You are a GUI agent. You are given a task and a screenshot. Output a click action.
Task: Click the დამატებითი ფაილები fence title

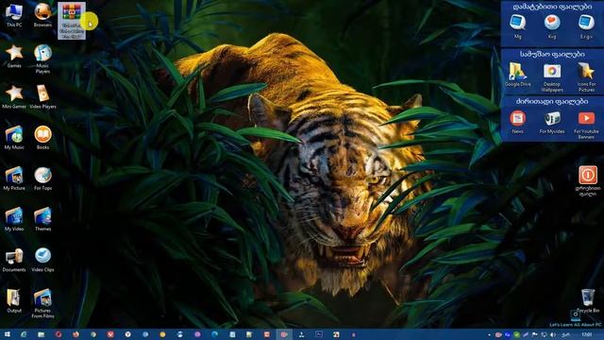[x=552, y=7]
